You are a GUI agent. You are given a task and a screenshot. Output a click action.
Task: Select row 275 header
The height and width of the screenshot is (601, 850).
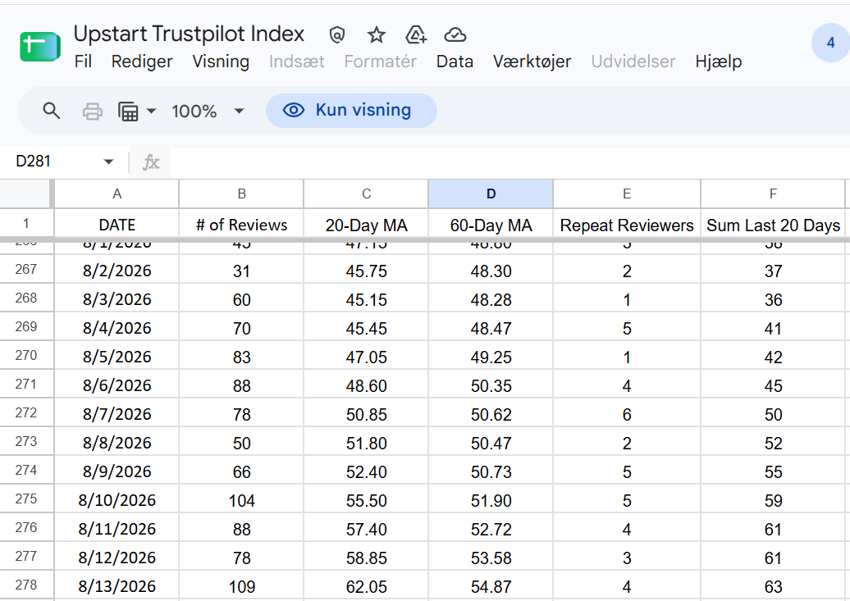26,499
